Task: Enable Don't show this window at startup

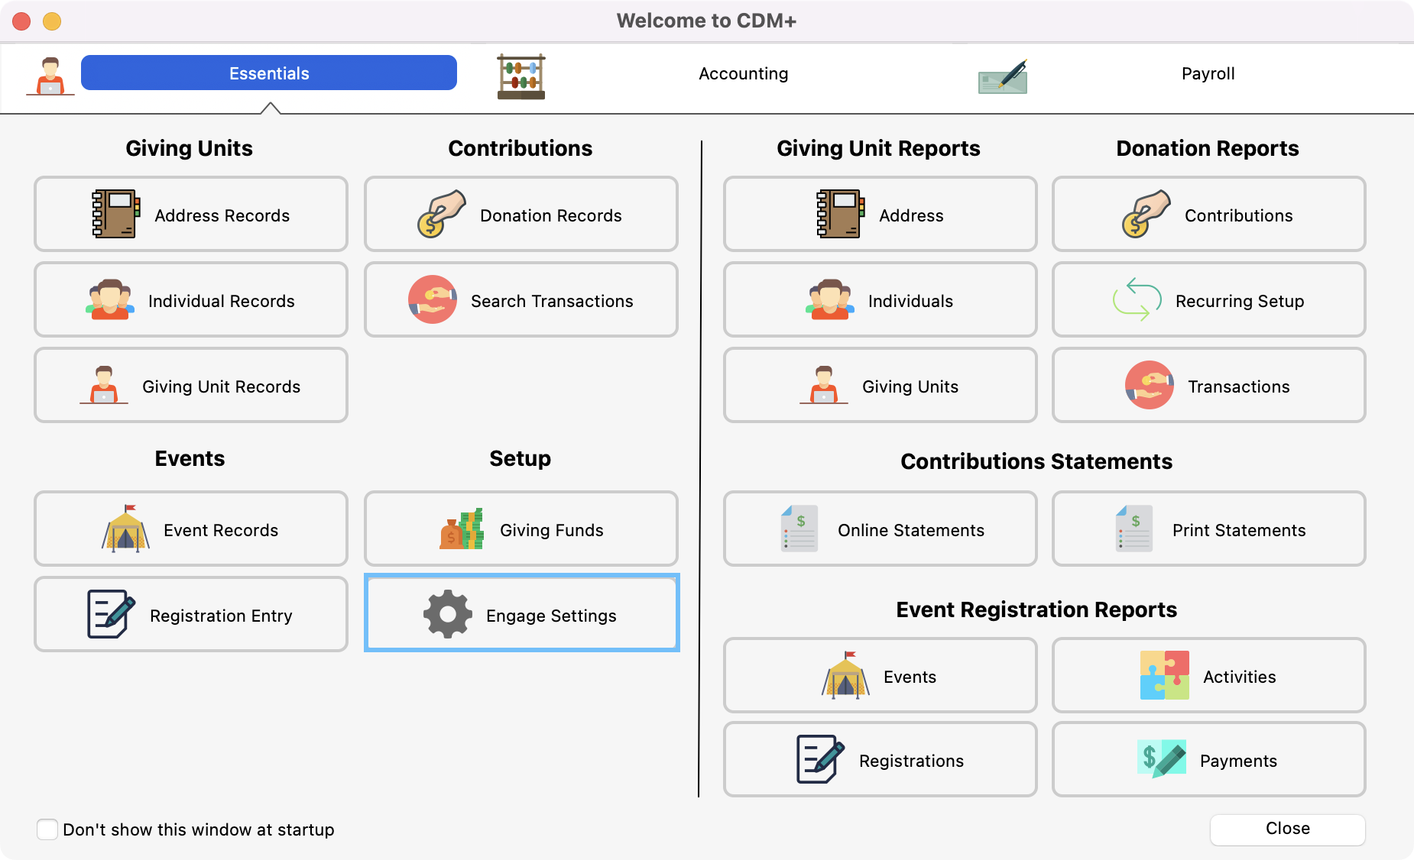Action: tap(47, 829)
